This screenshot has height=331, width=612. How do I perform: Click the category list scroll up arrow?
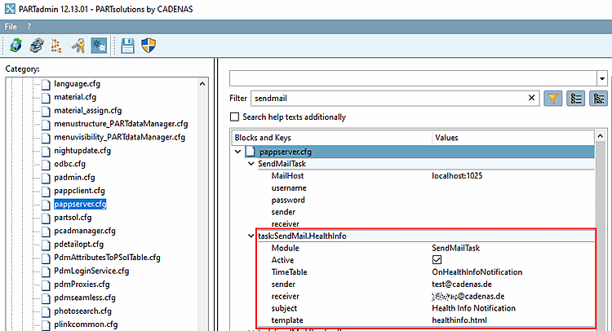tap(202, 84)
